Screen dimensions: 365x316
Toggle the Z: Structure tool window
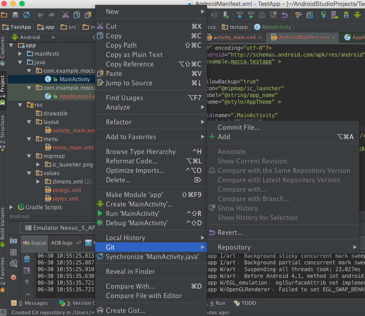click(x=3, y=133)
